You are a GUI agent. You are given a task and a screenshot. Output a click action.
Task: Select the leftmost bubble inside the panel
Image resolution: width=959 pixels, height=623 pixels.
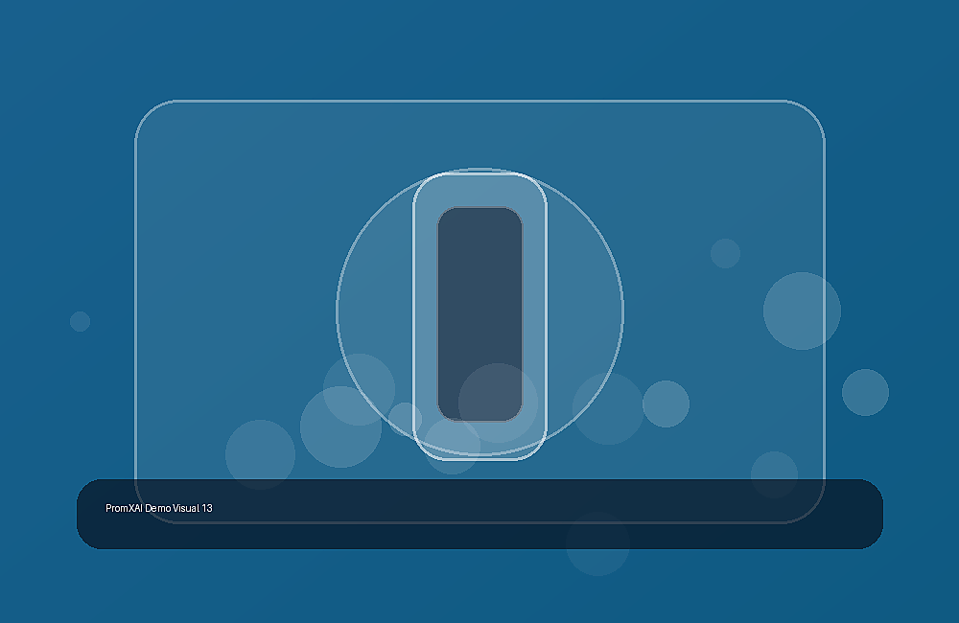tap(261, 454)
